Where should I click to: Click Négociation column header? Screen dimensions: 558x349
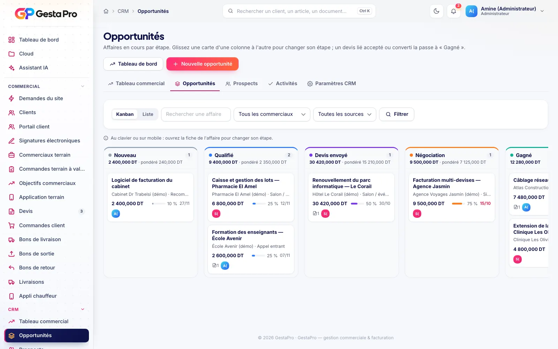452,158
